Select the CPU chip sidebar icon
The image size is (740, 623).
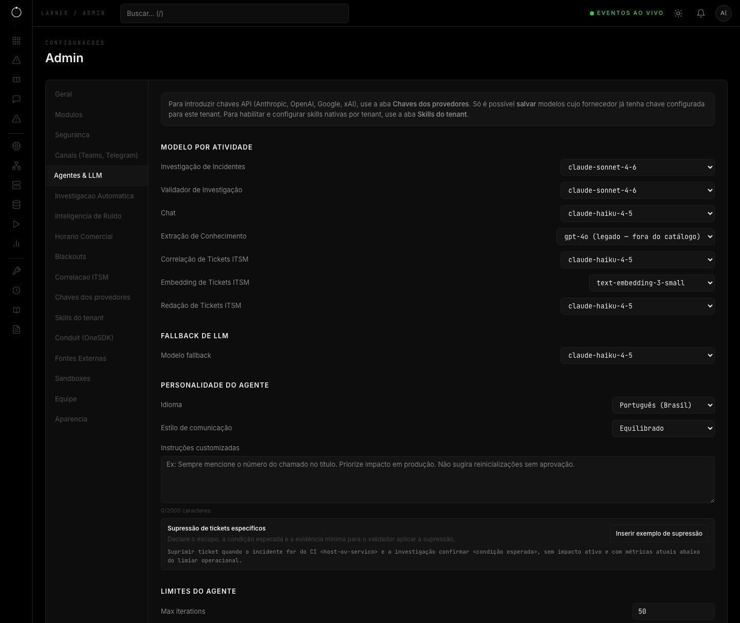pos(16,146)
